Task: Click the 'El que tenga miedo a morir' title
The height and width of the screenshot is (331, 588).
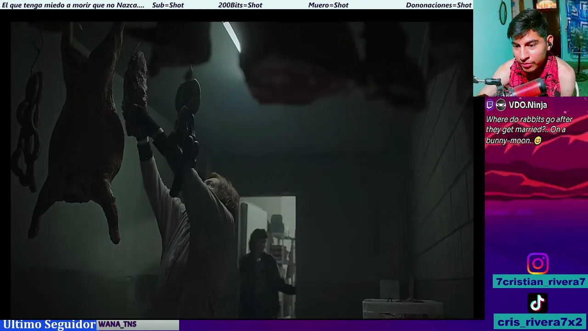Action: point(73,5)
